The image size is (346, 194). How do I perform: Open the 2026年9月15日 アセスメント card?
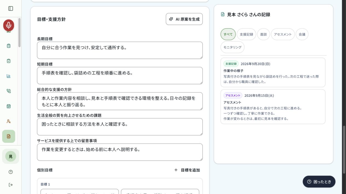pos(273,107)
